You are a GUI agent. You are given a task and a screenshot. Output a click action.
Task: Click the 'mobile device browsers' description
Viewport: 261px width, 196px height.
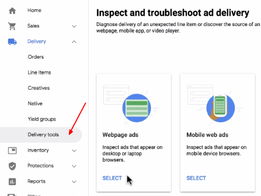click(x=217, y=151)
